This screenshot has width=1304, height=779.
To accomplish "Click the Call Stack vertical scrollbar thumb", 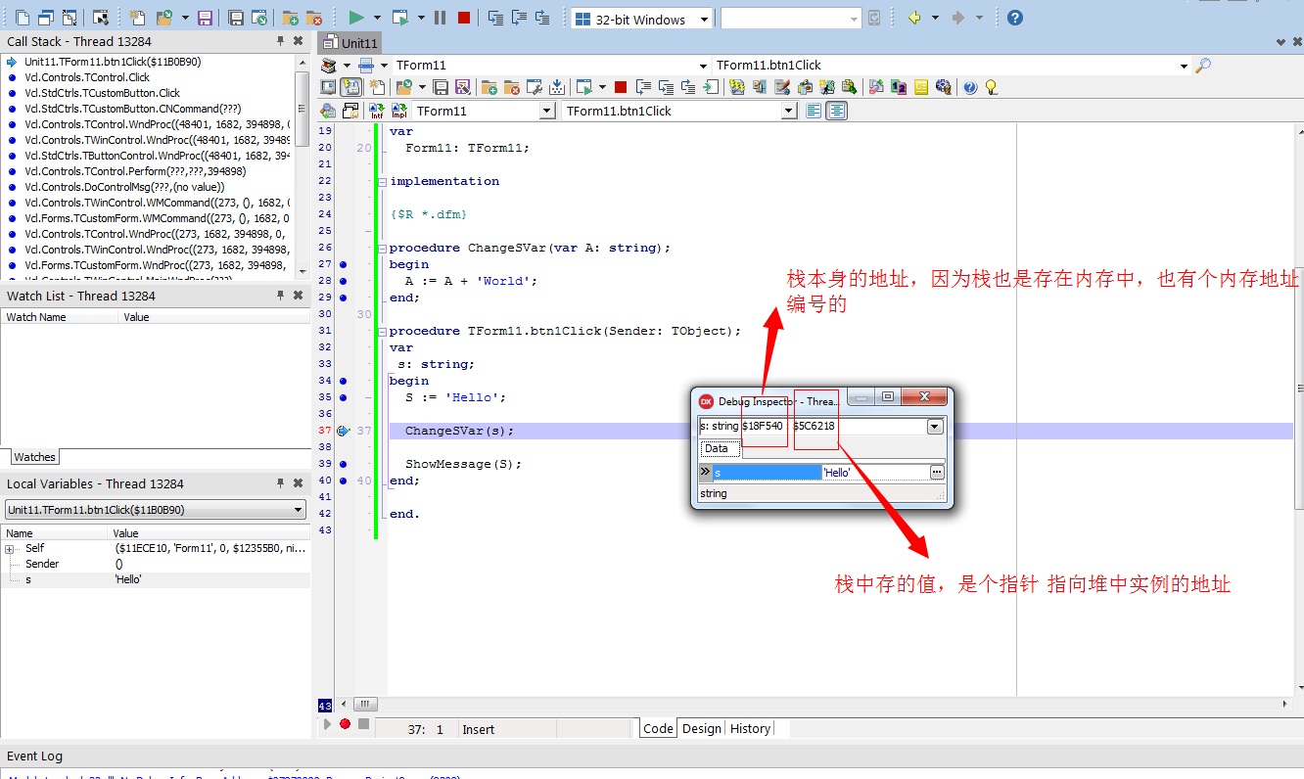I will 303,109.
